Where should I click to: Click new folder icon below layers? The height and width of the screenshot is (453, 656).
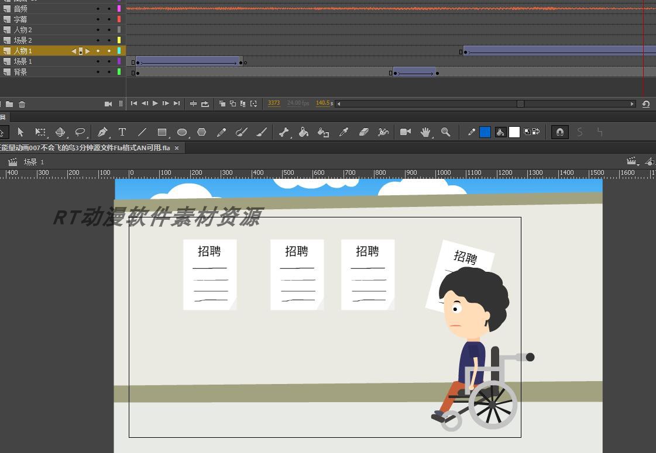pyautogui.click(x=9, y=104)
